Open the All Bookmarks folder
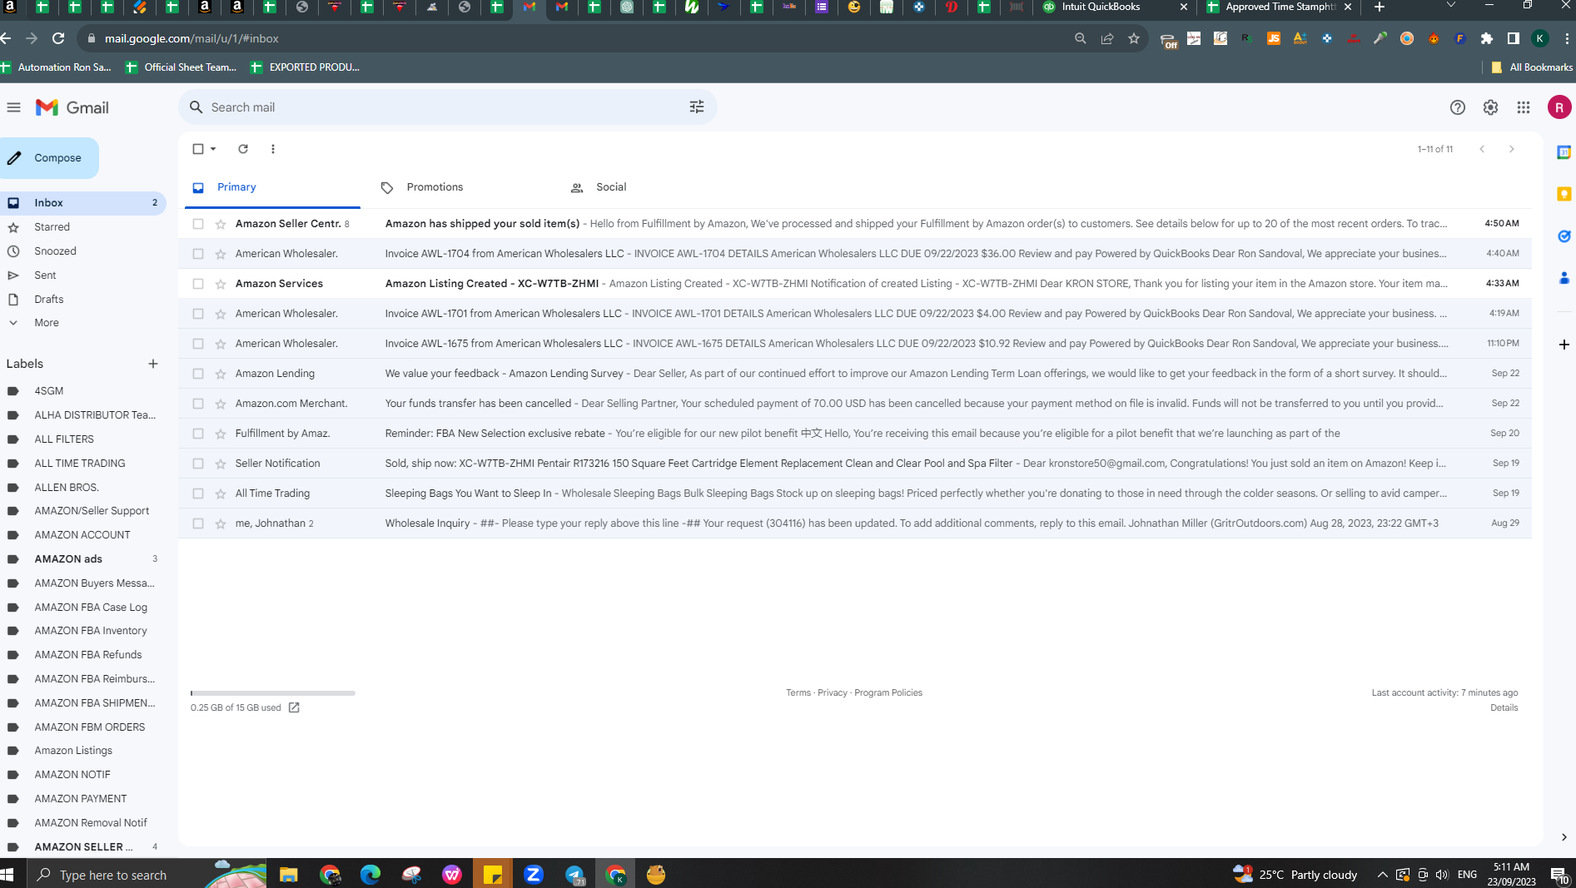The image size is (1576, 888). click(x=1532, y=67)
